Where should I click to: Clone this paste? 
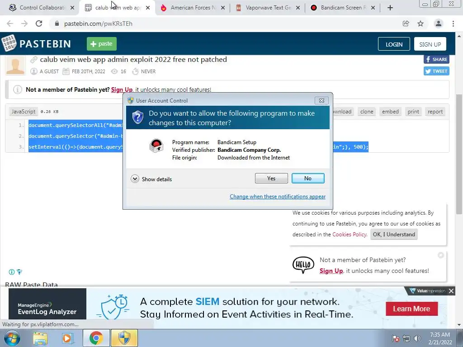(x=367, y=112)
